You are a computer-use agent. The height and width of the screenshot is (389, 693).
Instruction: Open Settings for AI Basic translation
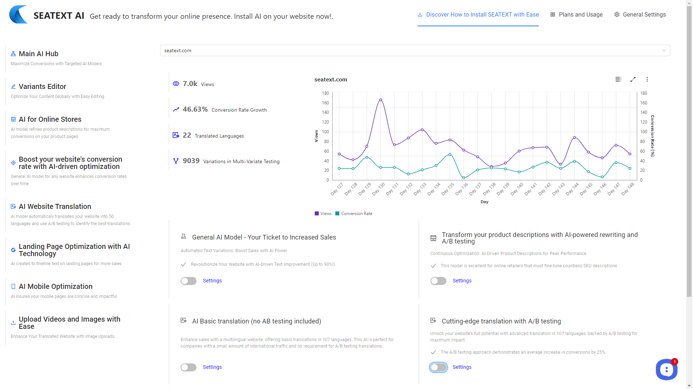[x=212, y=367]
